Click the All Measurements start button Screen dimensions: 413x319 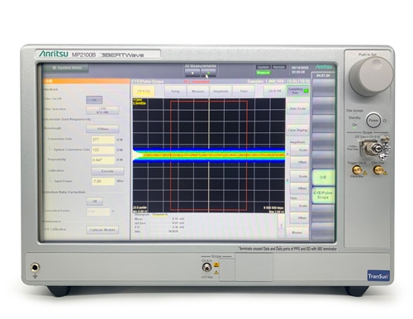point(208,74)
